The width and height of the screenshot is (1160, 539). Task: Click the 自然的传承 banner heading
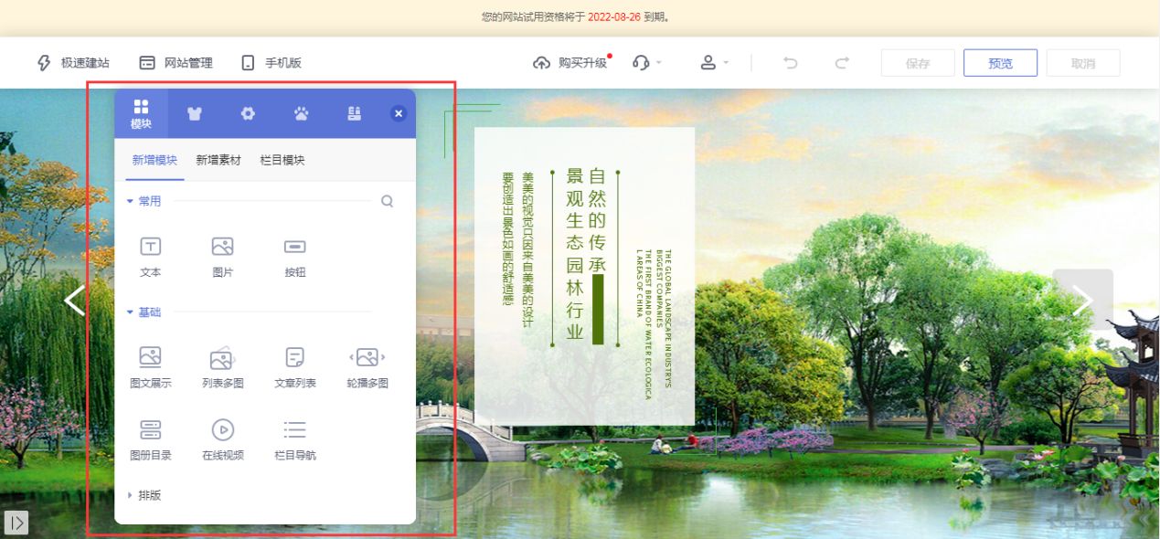[x=598, y=221]
